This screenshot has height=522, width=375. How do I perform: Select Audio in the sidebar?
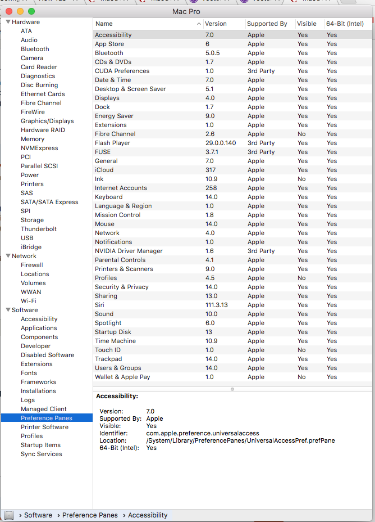pos(29,40)
